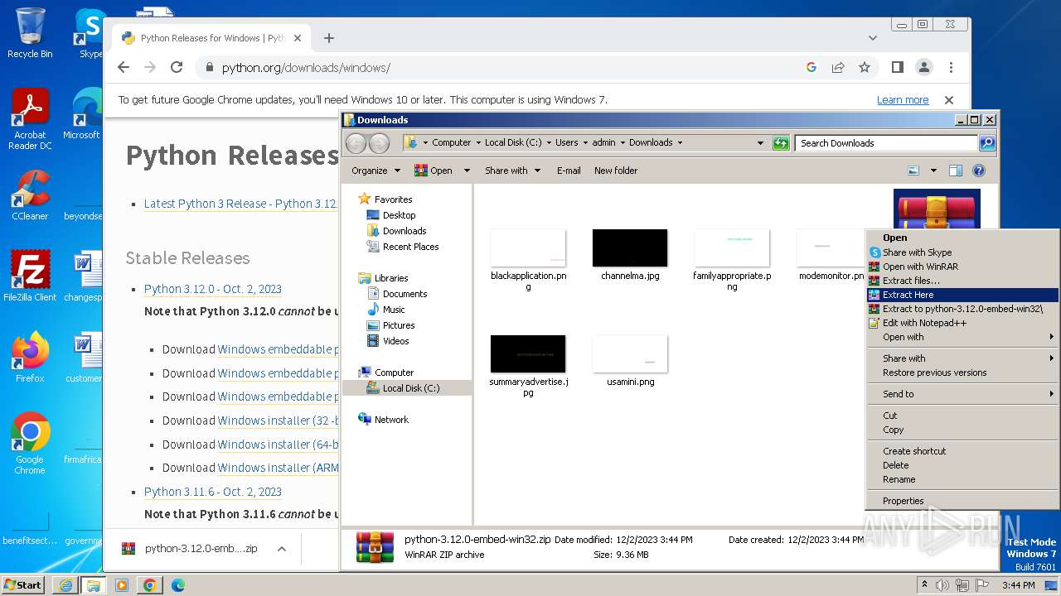
Task: Open Chrome profile avatar
Action: [x=923, y=67]
